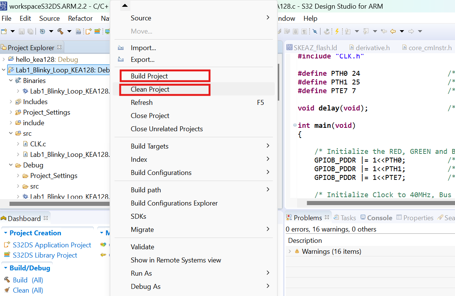
Task: Click the Save icon in the toolbar
Action: point(22,31)
